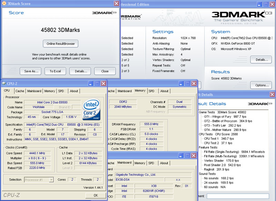The height and width of the screenshot is (201, 276).
Task: Switch to Mainboard tab in front CPU-Z window
Action: [x=34, y=91]
